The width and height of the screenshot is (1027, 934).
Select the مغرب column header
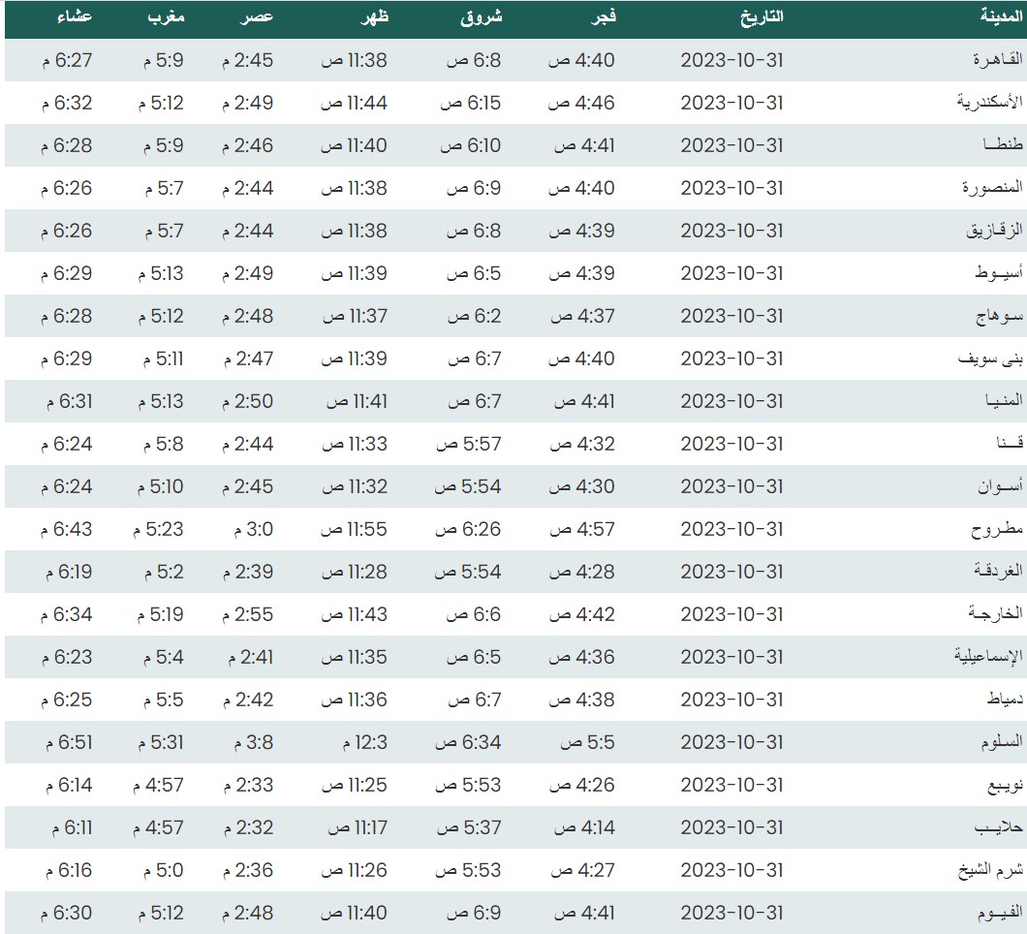(x=164, y=16)
